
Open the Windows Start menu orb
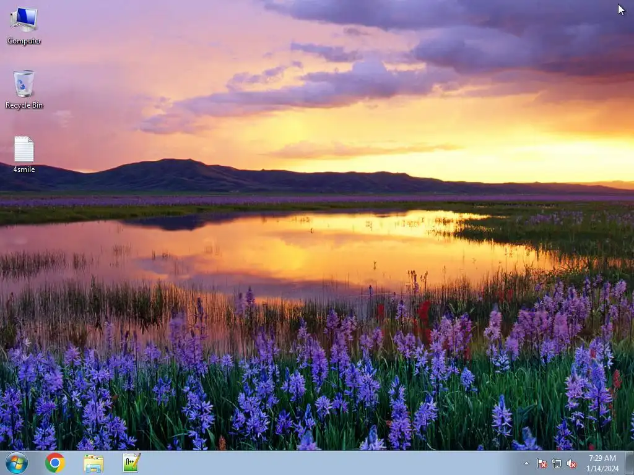[17, 463]
